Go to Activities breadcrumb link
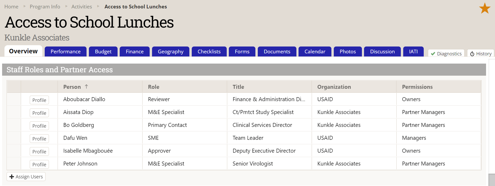 82,7
